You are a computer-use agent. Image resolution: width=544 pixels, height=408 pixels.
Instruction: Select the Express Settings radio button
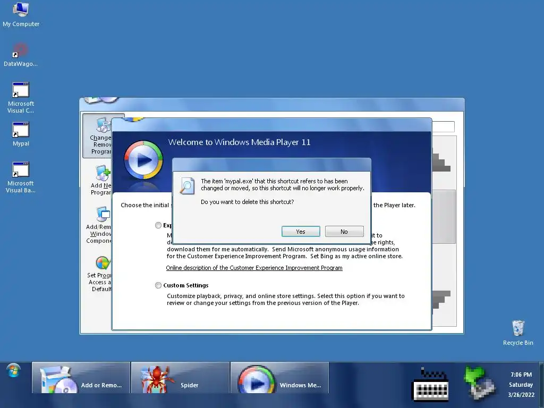(x=158, y=225)
